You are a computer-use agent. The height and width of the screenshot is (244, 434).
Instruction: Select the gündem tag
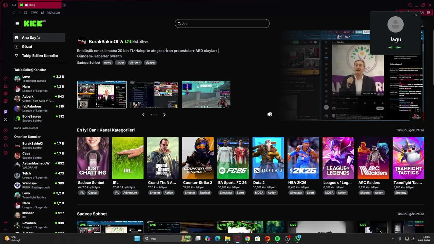click(135, 62)
